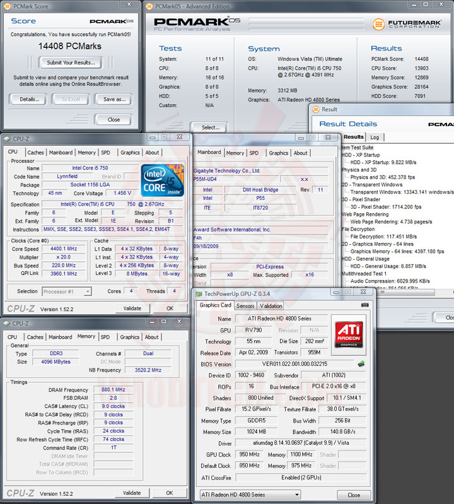Select File Decryption: 117.451 MB/s result
This screenshot has width=454, height=504.
coord(383,237)
